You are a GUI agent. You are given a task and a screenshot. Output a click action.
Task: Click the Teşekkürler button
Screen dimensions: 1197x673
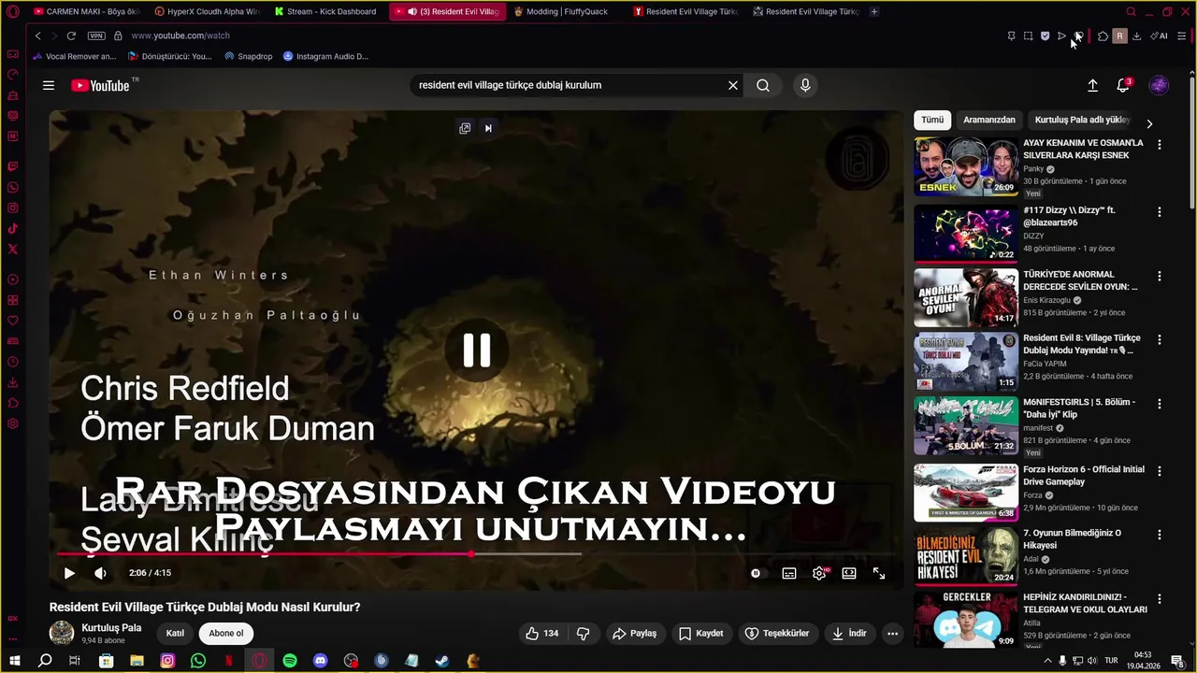(x=777, y=633)
